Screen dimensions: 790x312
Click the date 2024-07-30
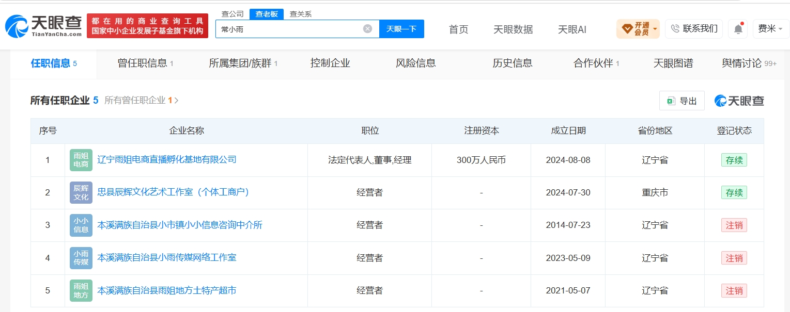click(x=568, y=192)
